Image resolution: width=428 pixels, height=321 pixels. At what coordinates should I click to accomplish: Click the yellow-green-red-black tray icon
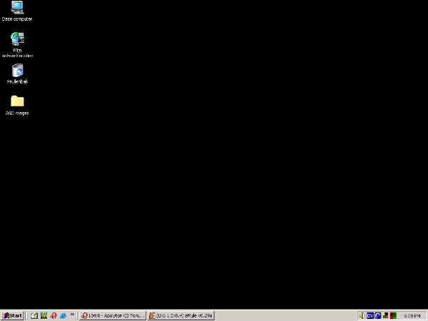click(x=385, y=315)
